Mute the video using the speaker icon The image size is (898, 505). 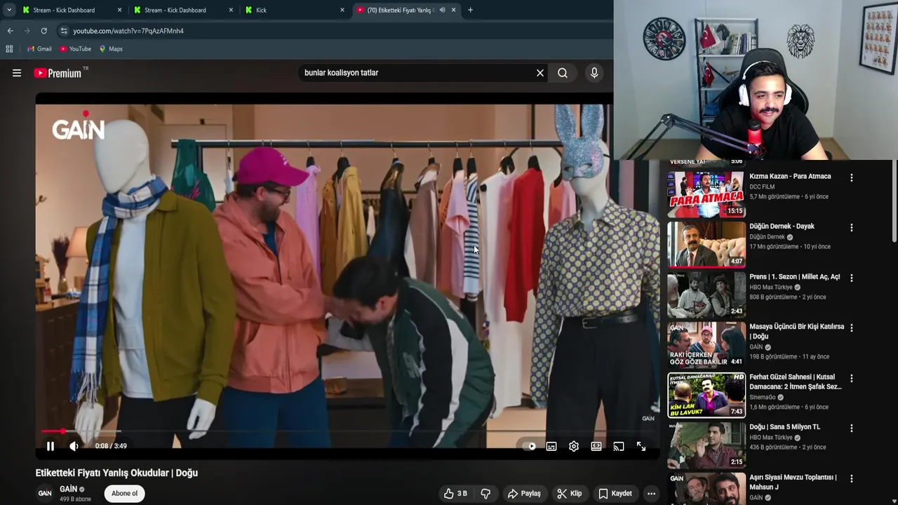tap(74, 446)
